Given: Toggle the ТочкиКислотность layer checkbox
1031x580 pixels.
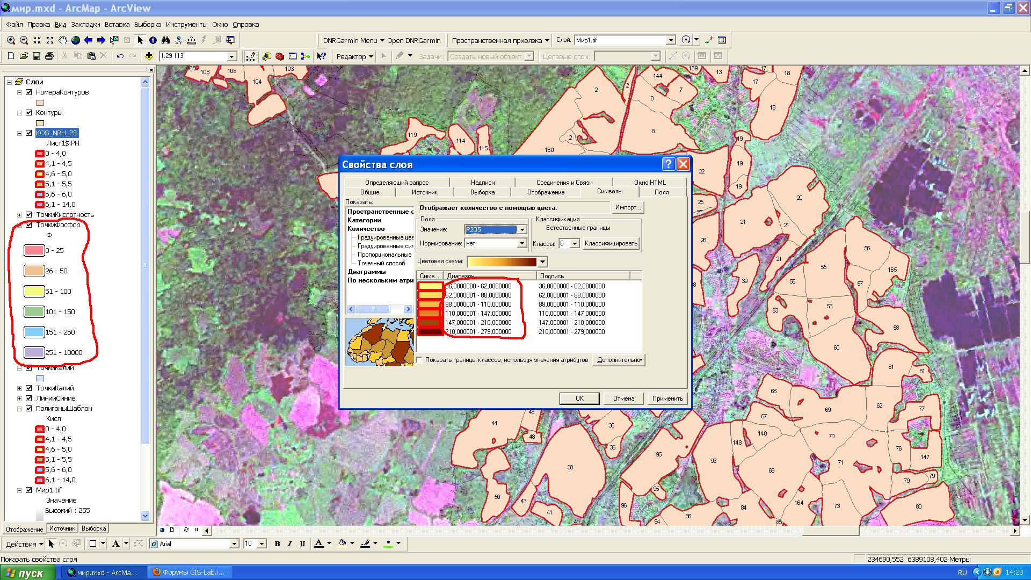Looking at the screenshot, I should pyautogui.click(x=29, y=215).
